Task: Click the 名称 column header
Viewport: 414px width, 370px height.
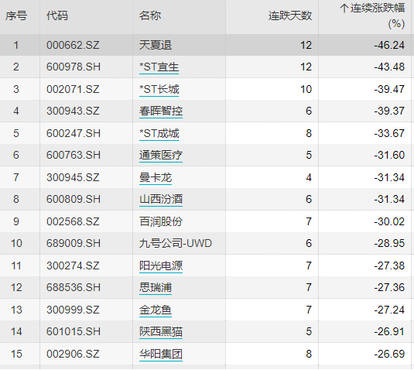Action: pyautogui.click(x=150, y=15)
